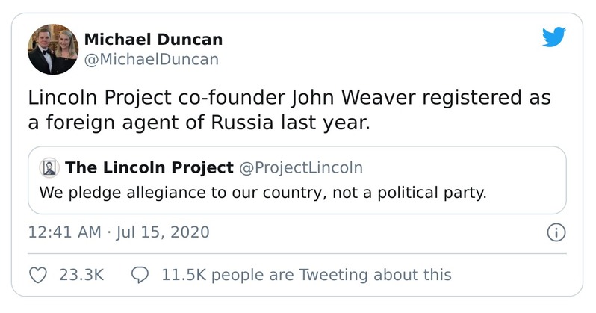
Task: Click the reply speech bubble icon
Action: [x=140, y=275]
